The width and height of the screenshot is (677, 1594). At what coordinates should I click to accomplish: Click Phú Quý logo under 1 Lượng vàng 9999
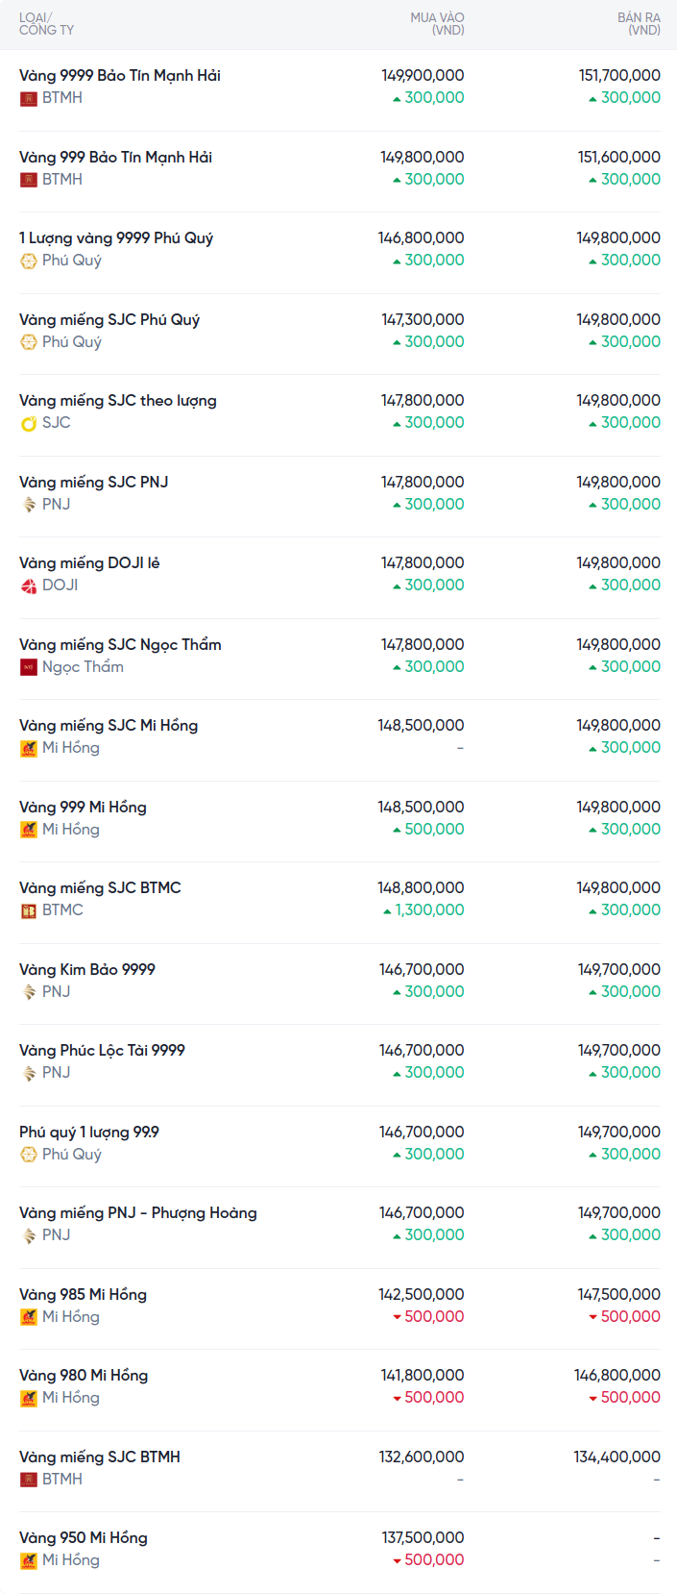(29, 261)
